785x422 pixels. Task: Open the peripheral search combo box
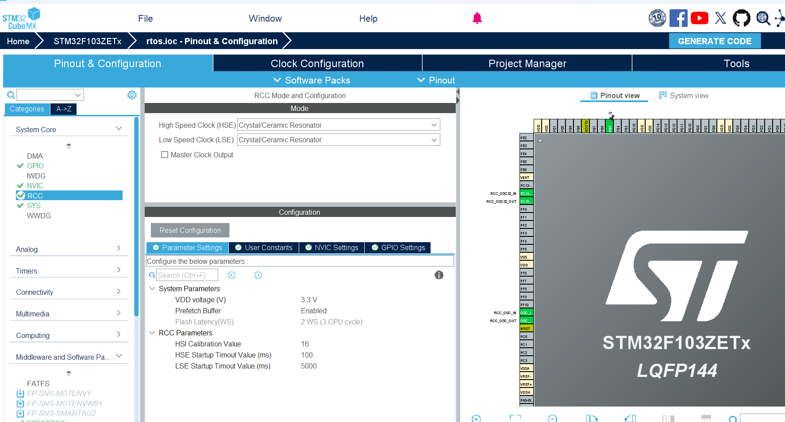pyautogui.click(x=50, y=95)
